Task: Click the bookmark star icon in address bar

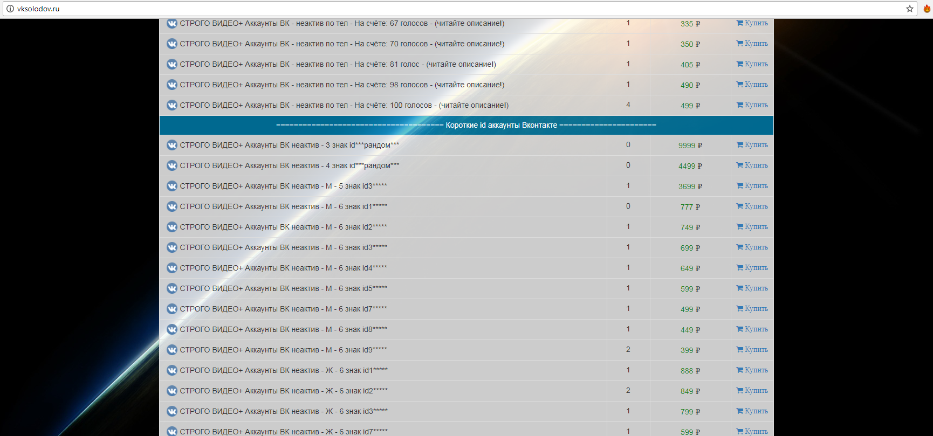Action: (x=910, y=9)
